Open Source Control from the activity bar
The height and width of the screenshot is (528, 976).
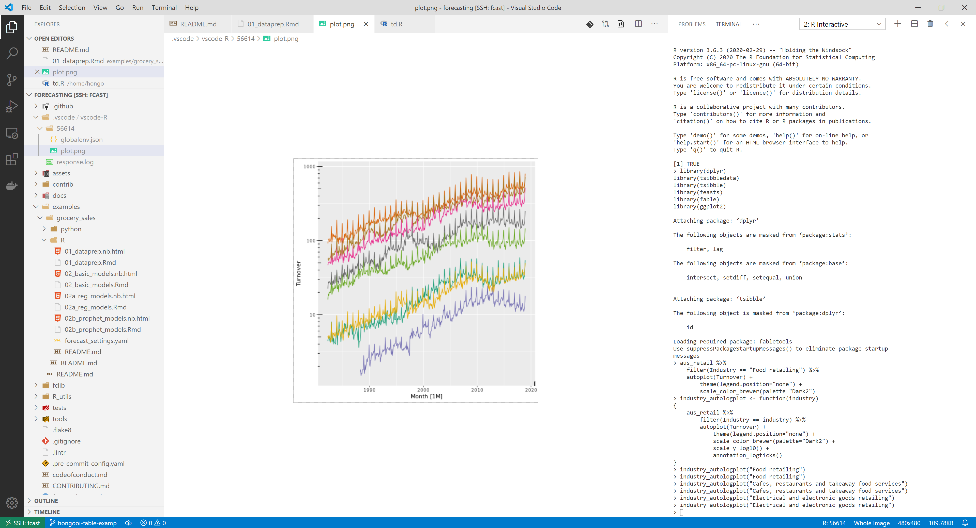12,80
